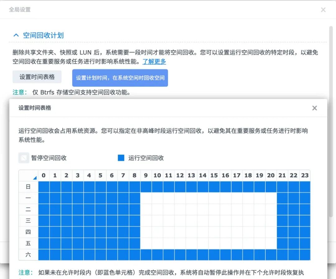Viewport: 336px width, 279px height.
Task: Select hour column 9 in the schedule grid
Action: pos(146,175)
